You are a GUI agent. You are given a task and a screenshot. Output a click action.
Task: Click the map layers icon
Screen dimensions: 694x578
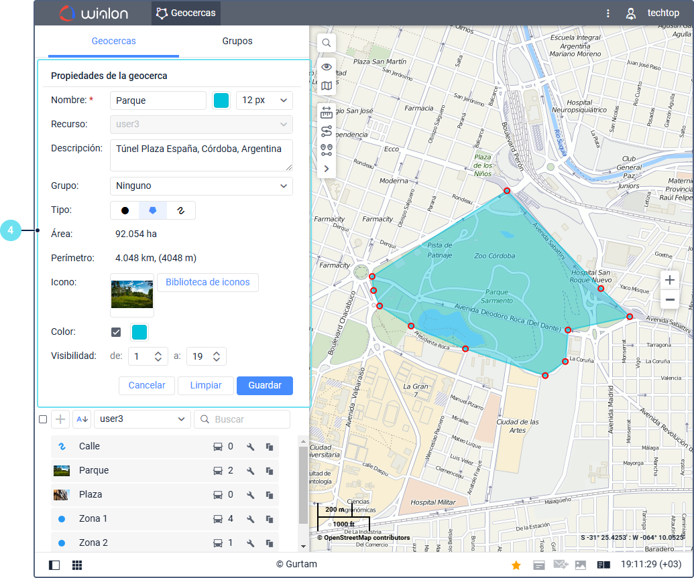(x=327, y=86)
